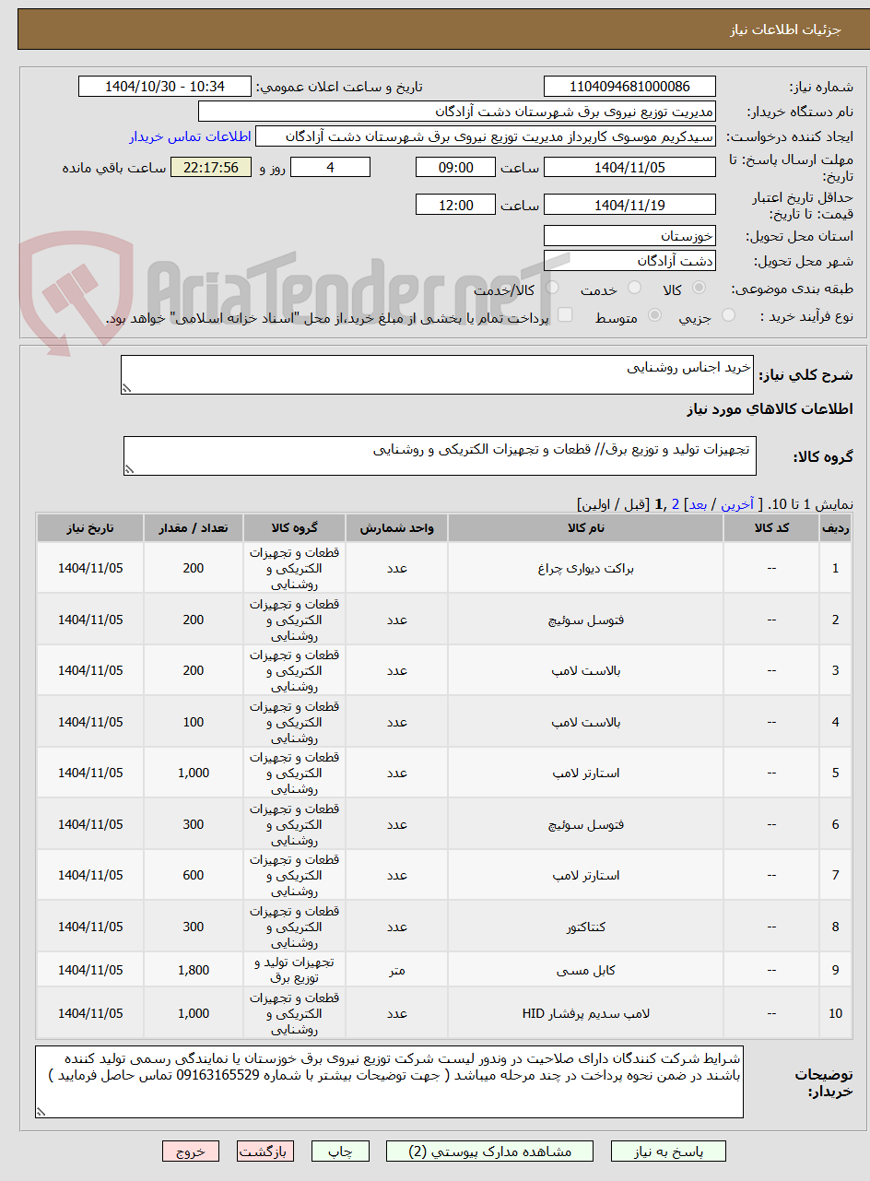Select the کابل مسی item name

pos(586,970)
